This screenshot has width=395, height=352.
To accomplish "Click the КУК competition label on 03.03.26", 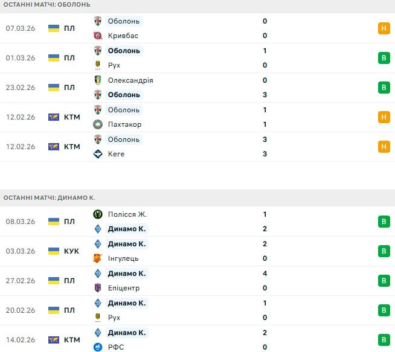I will pyautogui.click(x=71, y=251).
